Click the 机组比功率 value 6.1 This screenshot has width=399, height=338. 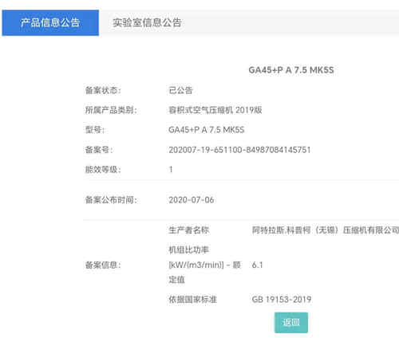pyautogui.click(x=257, y=265)
